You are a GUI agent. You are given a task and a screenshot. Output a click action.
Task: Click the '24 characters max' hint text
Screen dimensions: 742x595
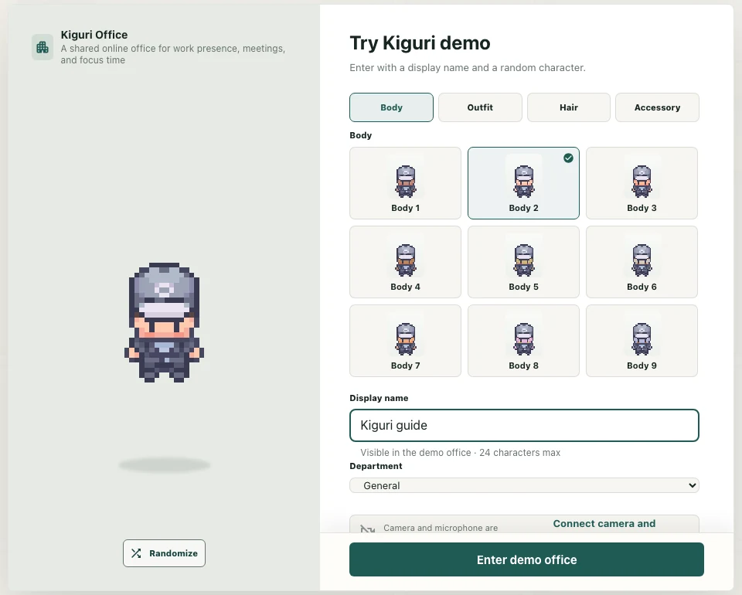pyautogui.click(x=519, y=453)
